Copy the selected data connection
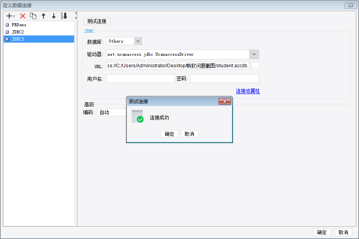This screenshot has height=239, width=359. pos(33,16)
